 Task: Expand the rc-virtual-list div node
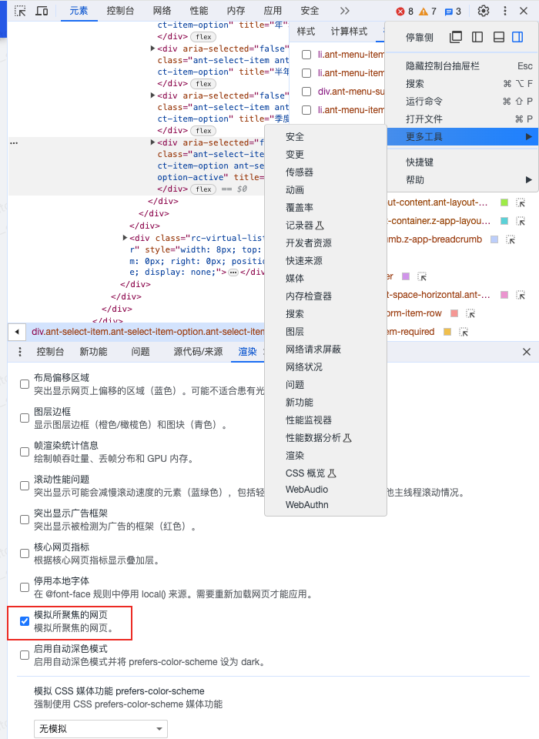click(126, 238)
